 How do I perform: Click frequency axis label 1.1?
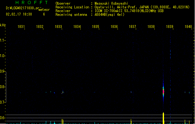click(x=2, y=40)
